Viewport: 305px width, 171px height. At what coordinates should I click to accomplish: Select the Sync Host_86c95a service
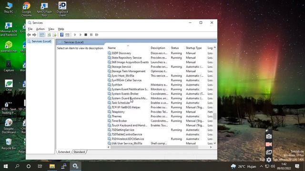pos(160,76)
